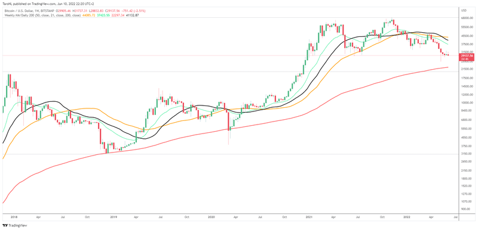This screenshot has width=478, height=230.
Task: Click the red 22297.34 moving average value
Action: [118, 15]
